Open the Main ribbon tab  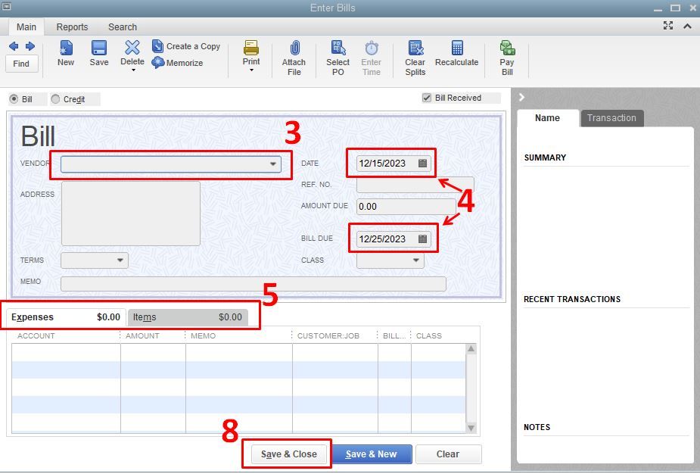(26, 27)
